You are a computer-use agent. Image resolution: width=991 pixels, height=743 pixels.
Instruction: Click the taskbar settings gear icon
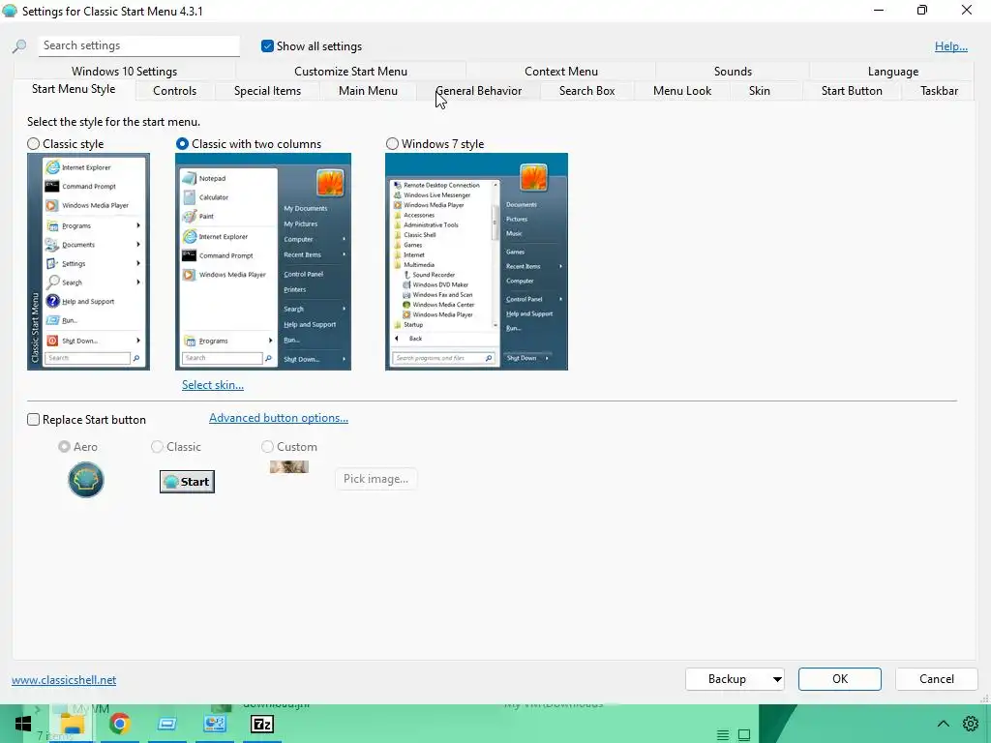(971, 724)
